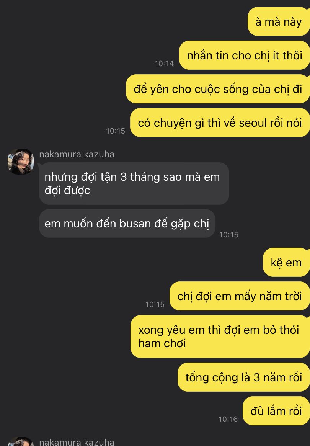This screenshot has height=446, width=310.
Task: Tap message 'để yên cho cuộc sống của chị đi'
Action: [218, 89]
